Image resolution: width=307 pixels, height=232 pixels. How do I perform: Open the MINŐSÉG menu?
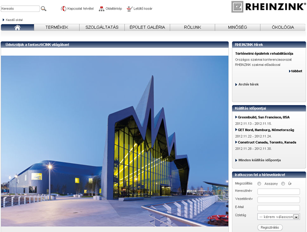pyautogui.click(x=238, y=27)
